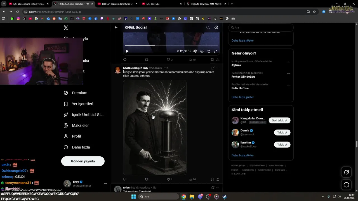Reply to the video post
Image resolution: width=358 pixels, height=201 pixels.
coord(125,59)
